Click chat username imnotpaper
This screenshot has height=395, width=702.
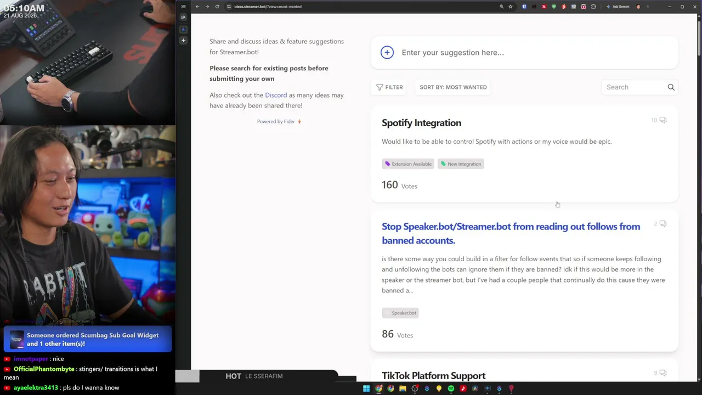click(x=31, y=359)
